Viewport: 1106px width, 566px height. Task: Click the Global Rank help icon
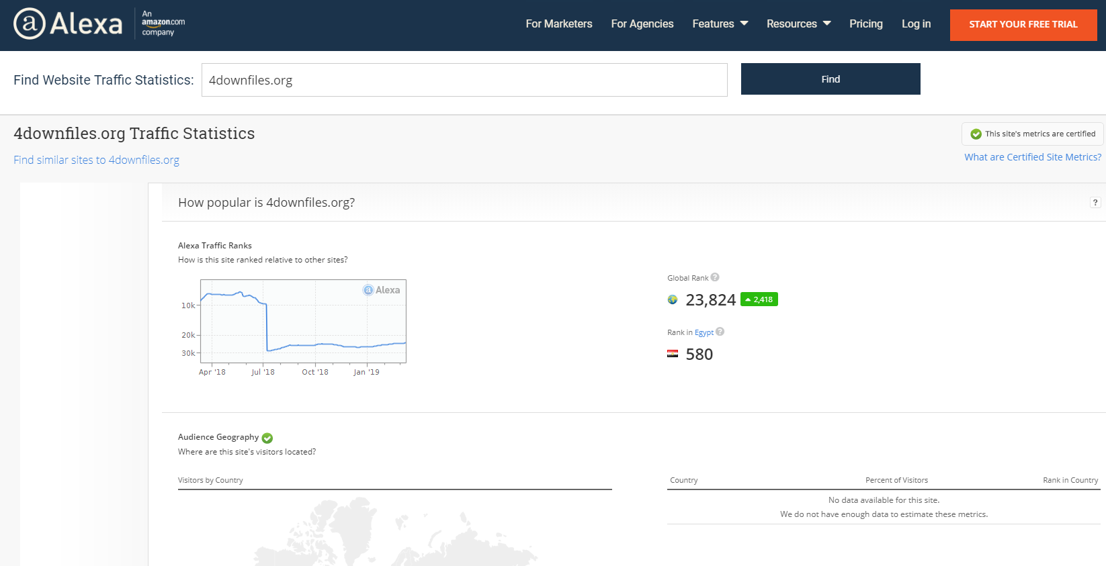[715, 277]
